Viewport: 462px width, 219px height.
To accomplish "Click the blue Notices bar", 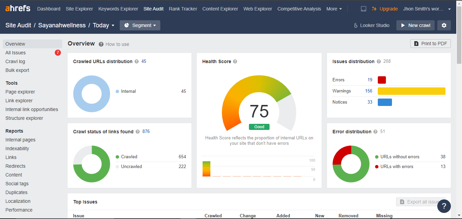I will click(x=385, y=102).
